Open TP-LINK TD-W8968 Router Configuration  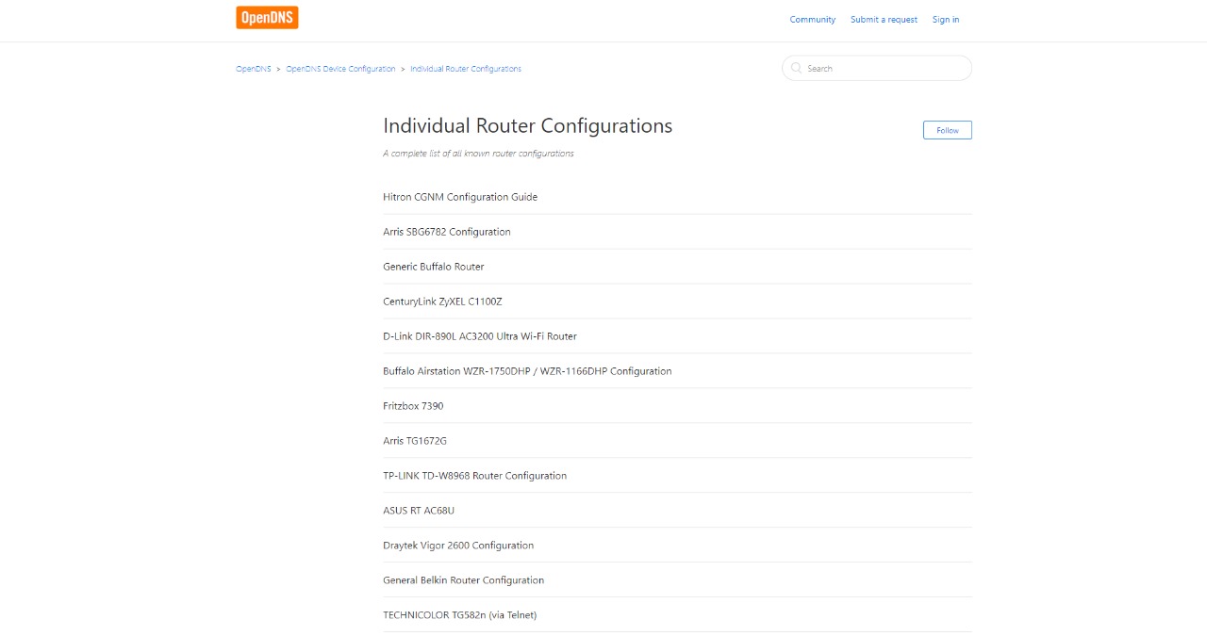[474, 476]
